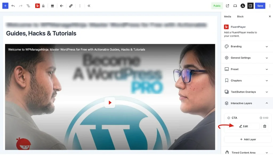
Task: Expand the Chapters section
Action: pos(247,80)
